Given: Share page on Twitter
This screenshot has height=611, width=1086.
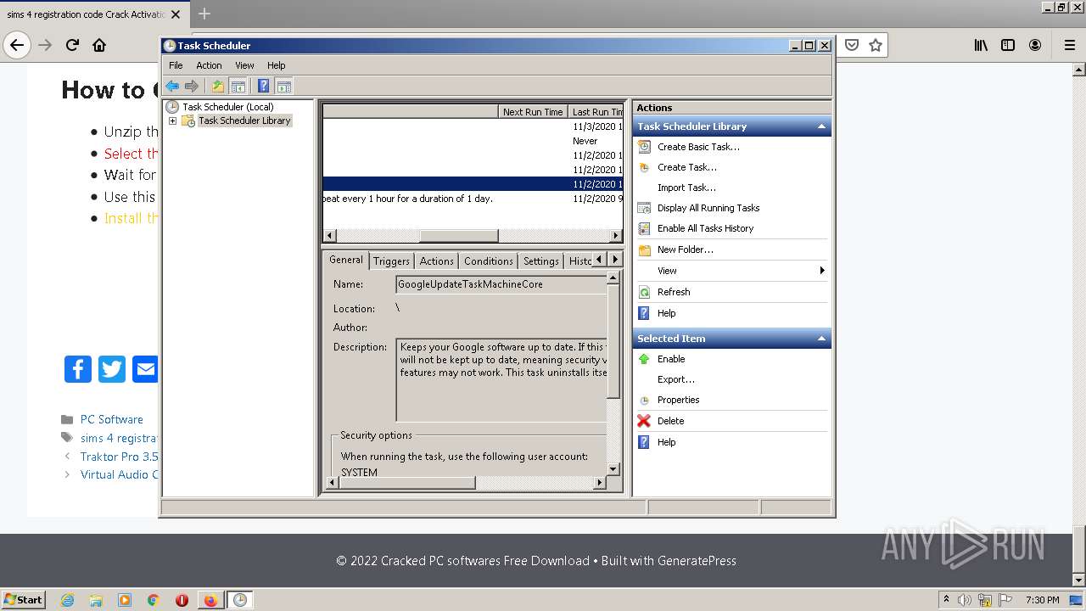Looking at the screenshot, I should tap(112, 369).
